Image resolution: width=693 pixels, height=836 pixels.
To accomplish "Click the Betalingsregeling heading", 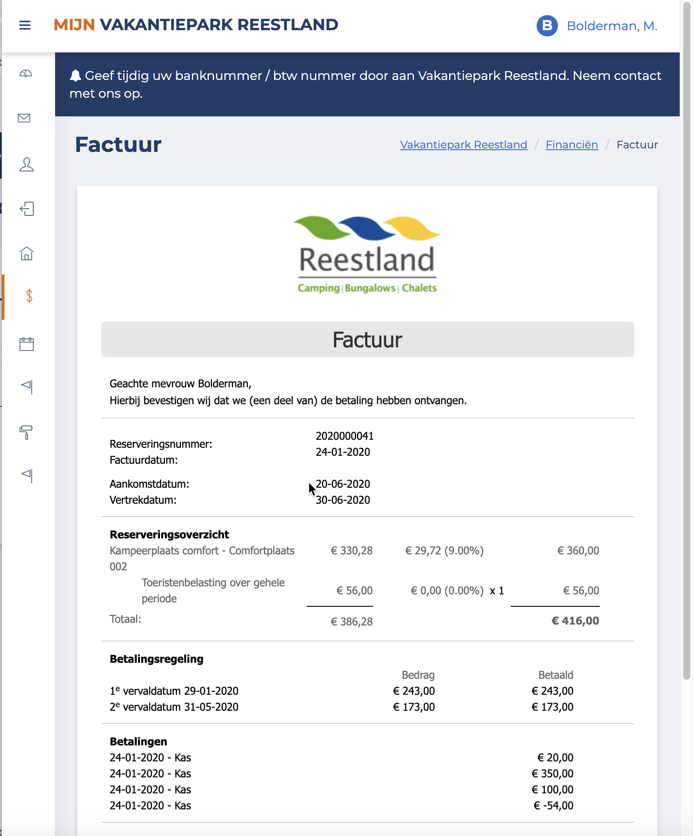I will tap(156, 659).
